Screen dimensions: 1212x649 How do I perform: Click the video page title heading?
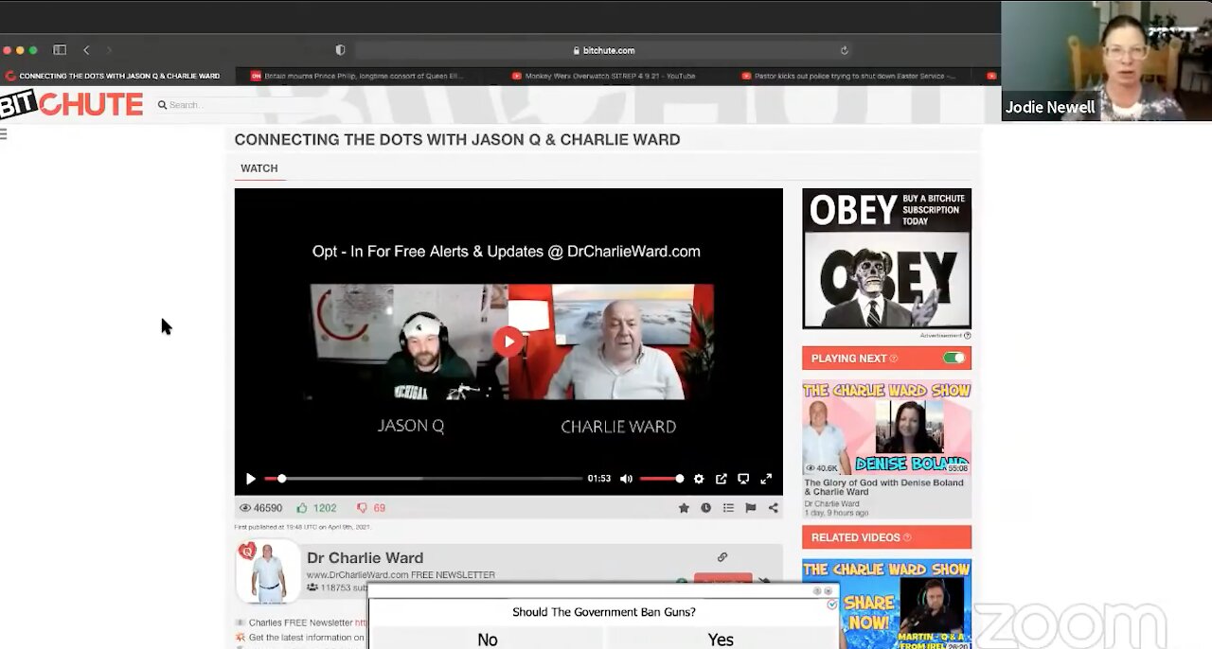(x=457, y=140)
